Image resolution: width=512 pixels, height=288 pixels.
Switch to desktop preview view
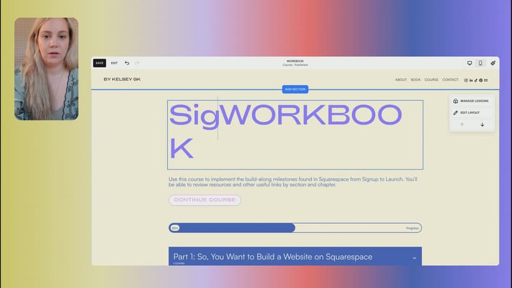(x=469, y=63)
